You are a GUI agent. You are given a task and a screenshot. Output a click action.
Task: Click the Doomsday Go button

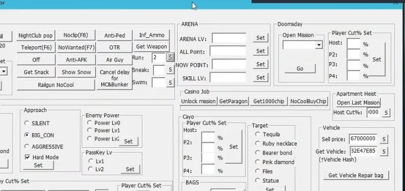pos(300,68)
